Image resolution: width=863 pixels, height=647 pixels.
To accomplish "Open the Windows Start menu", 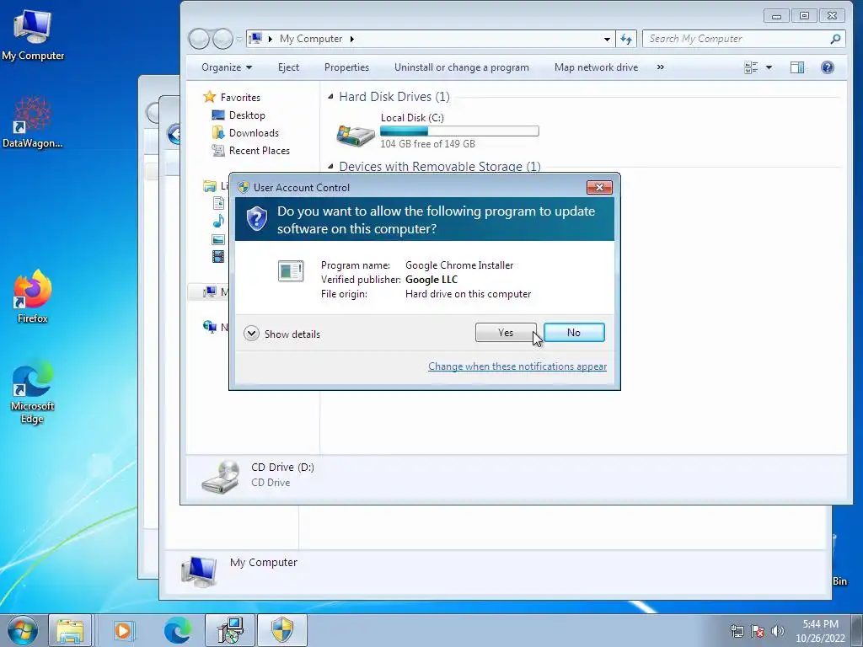I will click(x=22, y=630).
